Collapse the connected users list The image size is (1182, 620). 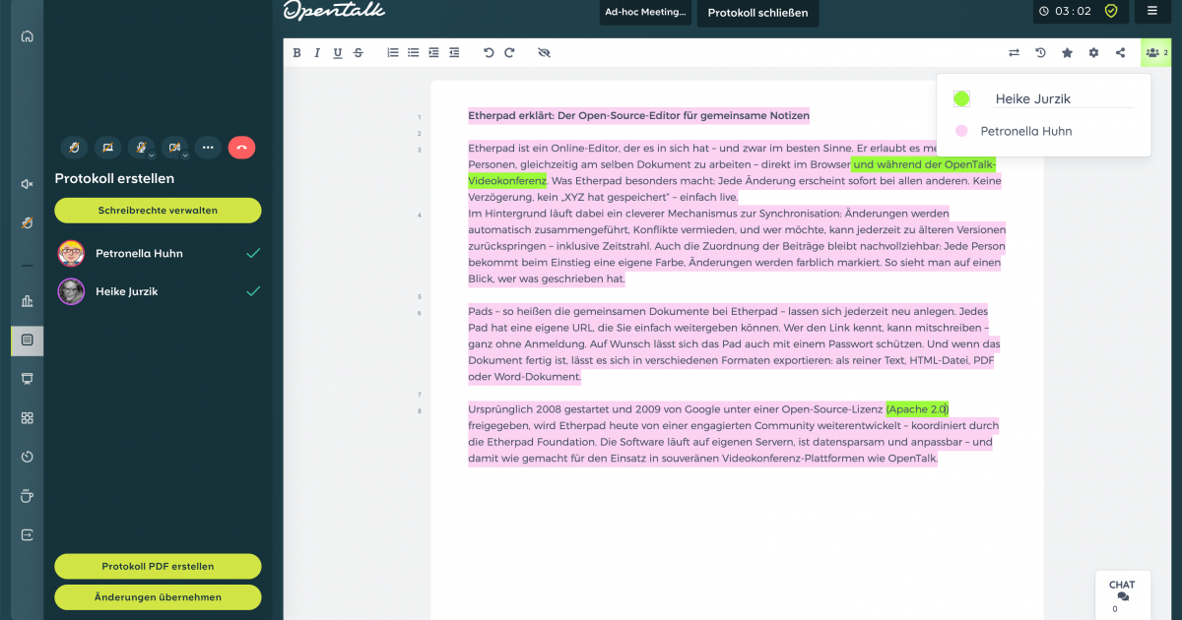pos(1154,52)
